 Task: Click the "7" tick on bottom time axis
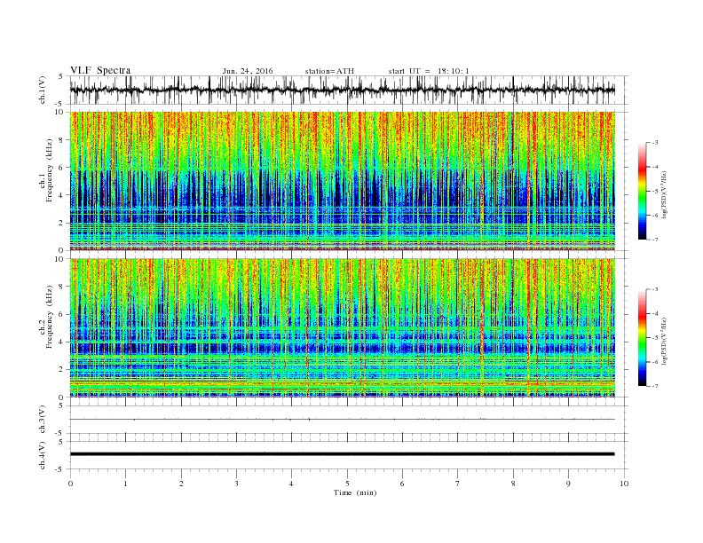(x=458, y=484)
